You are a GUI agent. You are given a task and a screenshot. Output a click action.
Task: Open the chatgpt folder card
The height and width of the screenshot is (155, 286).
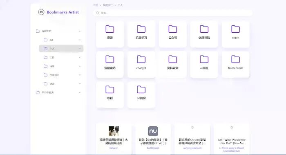(x=141, y=64)
